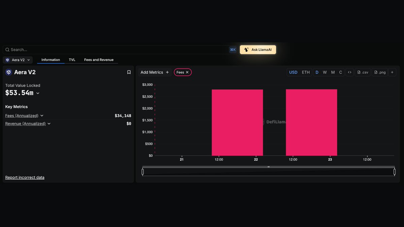This screenshot has width=404, height=227.
Task: Click the Key Metrics heading
Action: [16, 107]
